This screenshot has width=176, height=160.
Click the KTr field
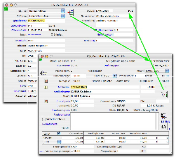pyautogui.click(x=158, y=151)
